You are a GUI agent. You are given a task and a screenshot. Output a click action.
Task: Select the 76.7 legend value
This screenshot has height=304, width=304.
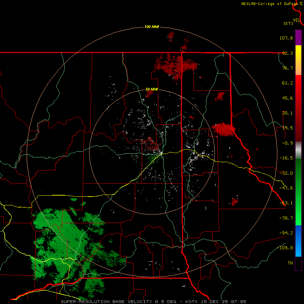click(287, 68)
